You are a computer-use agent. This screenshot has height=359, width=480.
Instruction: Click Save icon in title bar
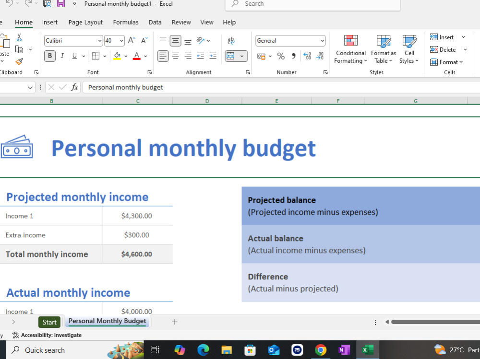pyautogui.click(x=61, y=4)
